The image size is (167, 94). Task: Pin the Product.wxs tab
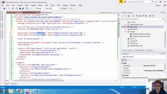pyautogui.click(x=19, y=13)
